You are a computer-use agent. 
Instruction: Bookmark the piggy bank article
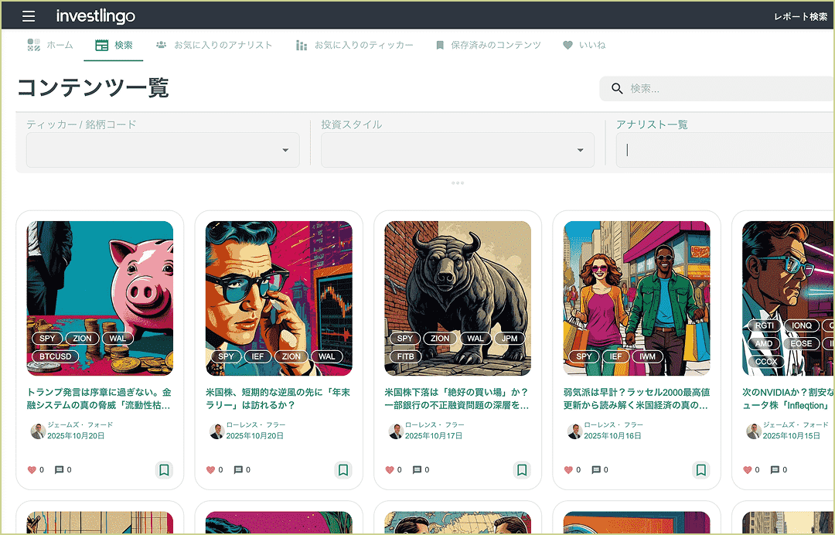point(164,470)
